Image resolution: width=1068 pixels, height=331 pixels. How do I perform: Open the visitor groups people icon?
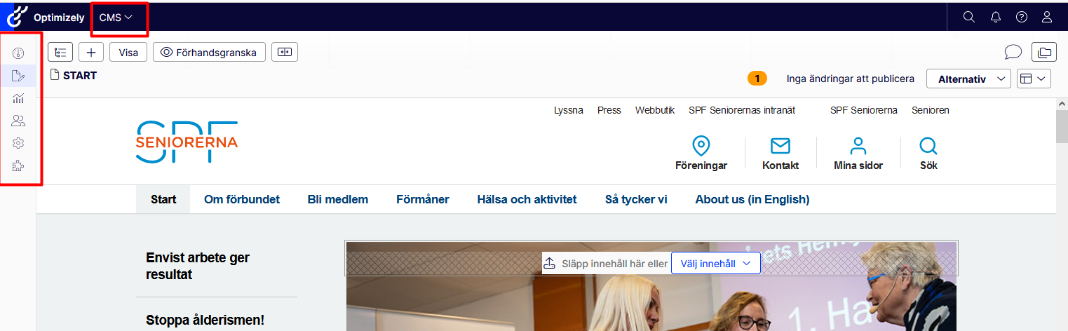pos(18,121)
